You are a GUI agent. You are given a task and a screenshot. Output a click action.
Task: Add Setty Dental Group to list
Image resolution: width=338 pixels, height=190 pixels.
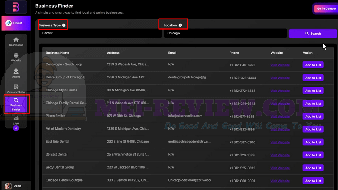coord(313,168)
